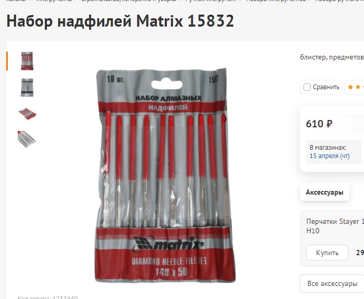Enlarge the main Matrix needle file set photo
Screen dimensions: 364x299
[165, 175]
